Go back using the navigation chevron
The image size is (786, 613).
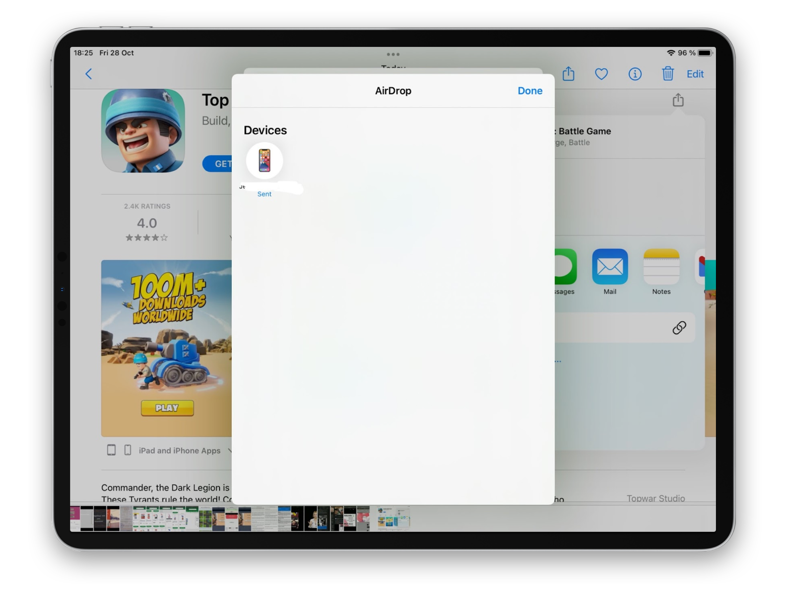click(89, 74)
